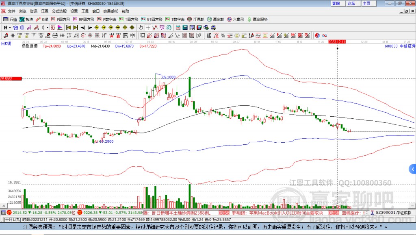This screenshot has height=235, width=416.
Task: Expand side panel with blue chevron
Action: (x=413, y=169)
